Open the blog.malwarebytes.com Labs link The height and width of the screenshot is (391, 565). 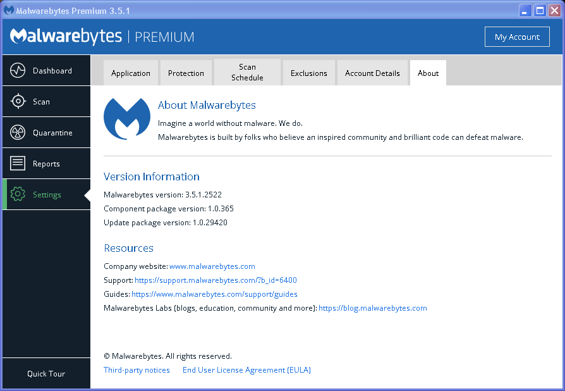pyautogui.click(x=373, y=308)
